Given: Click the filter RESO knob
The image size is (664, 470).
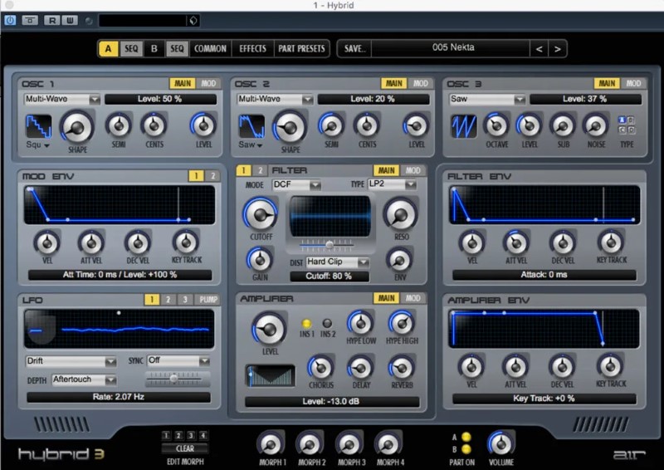Looking at the screenshot, I should click(401, 214).
